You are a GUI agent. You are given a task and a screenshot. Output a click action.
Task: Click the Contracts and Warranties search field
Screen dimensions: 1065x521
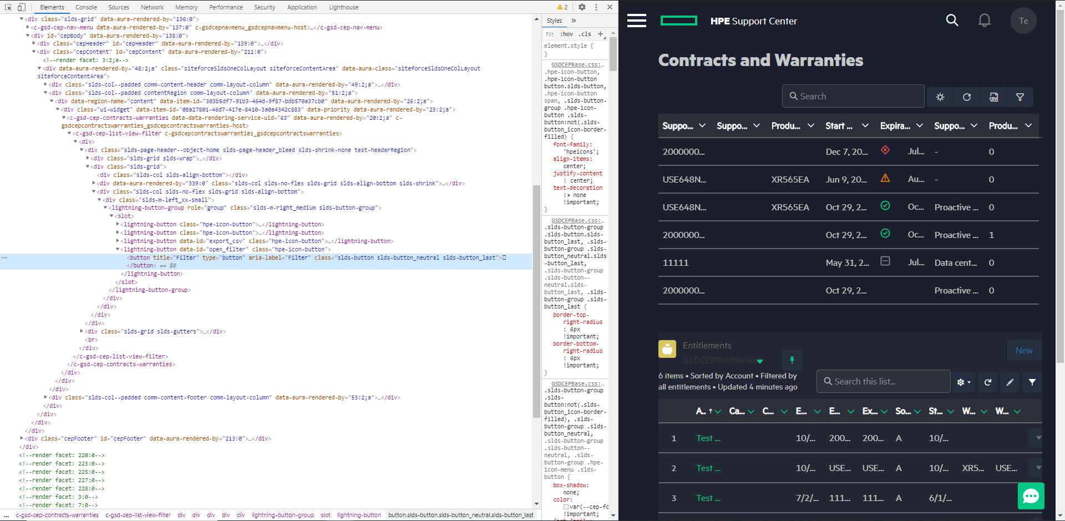point(853,96)
